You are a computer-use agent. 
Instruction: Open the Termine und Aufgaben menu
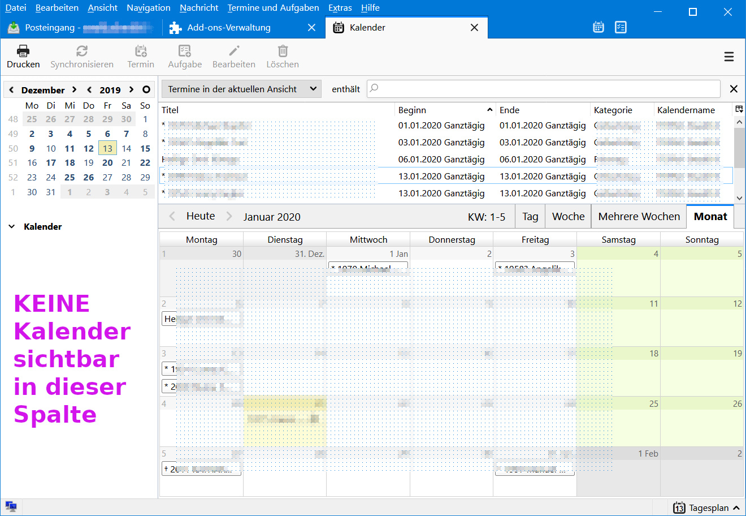[273, 8]
